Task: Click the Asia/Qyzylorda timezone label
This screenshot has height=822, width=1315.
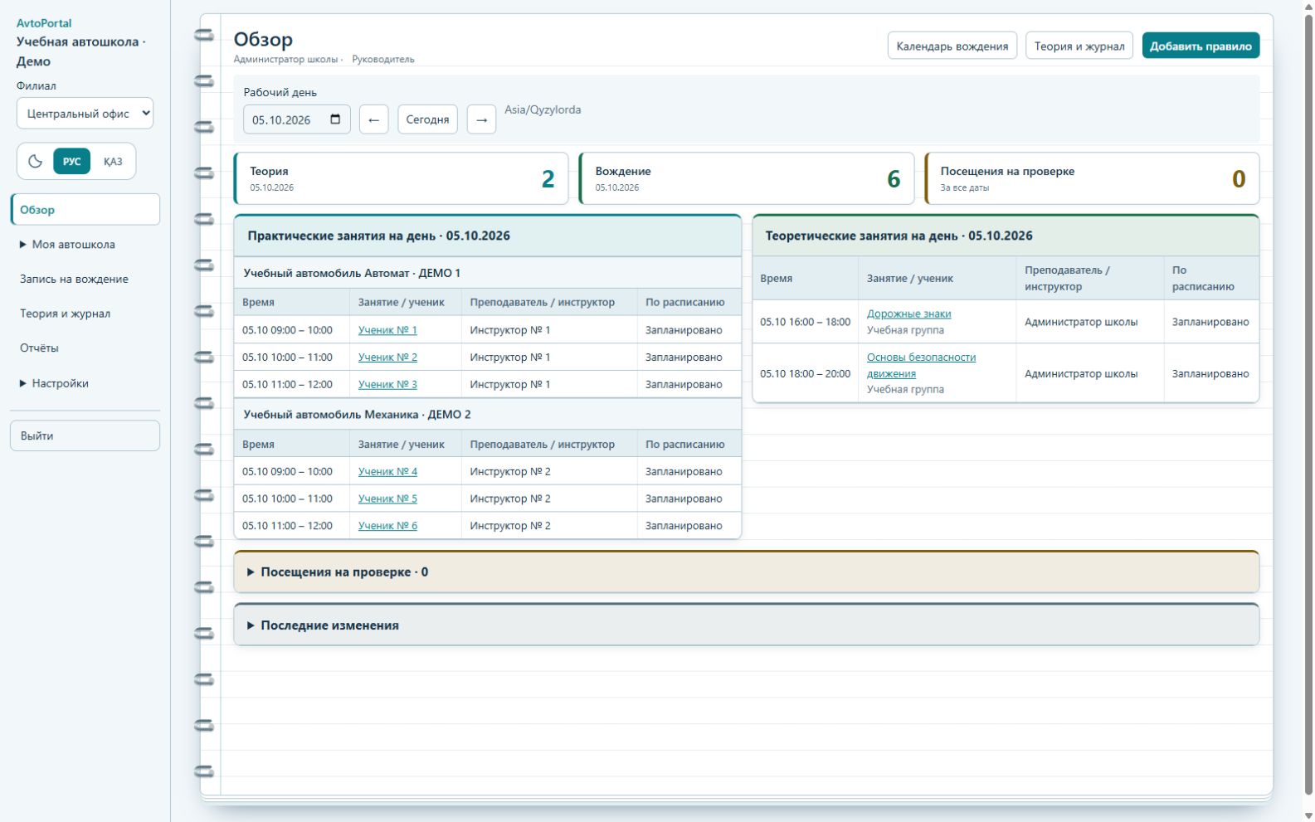Action: 543,109
